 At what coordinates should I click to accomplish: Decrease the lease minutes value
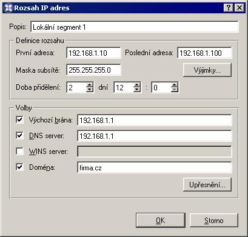tap(175, 90)
